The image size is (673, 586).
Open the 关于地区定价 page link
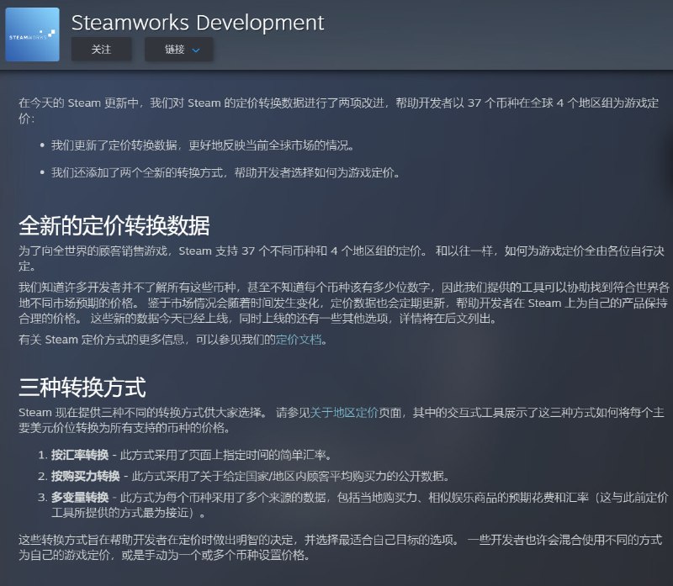(x=344, y=413)
